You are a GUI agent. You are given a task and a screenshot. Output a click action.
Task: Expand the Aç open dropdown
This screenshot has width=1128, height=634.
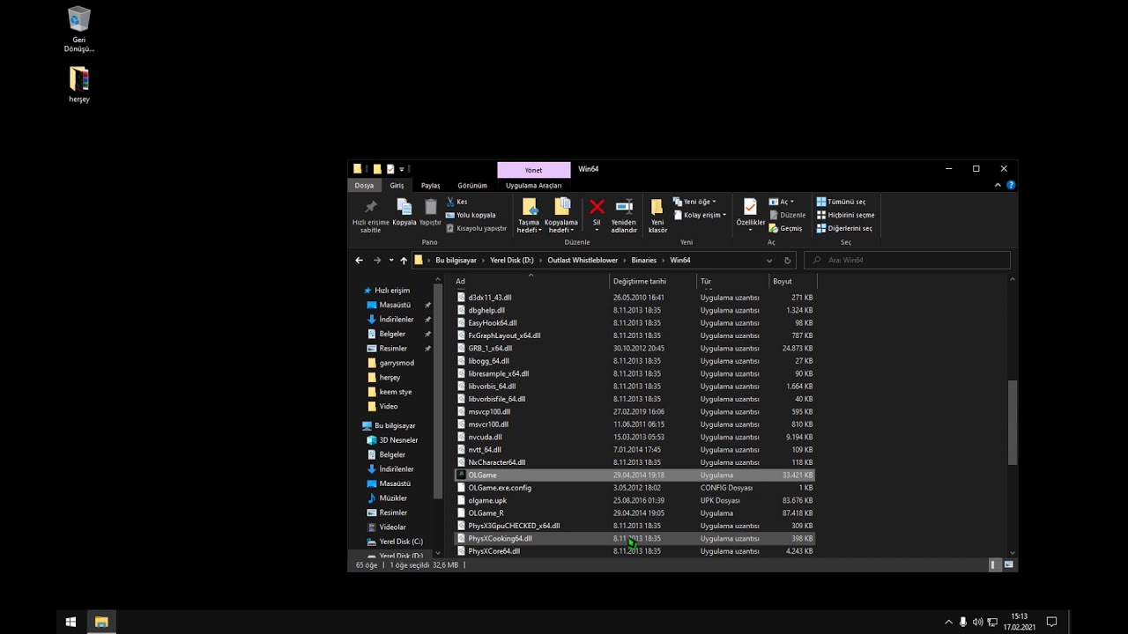[782, 202]
